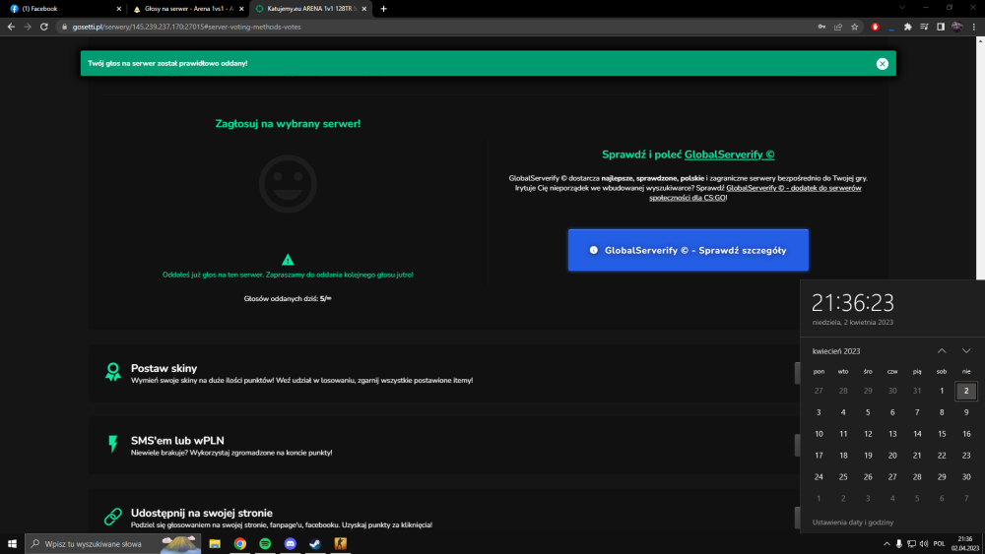This screenshot has height=554, width=985.
Task: Click the kwiecień 2023 month header
Action: tap(836, 351)
